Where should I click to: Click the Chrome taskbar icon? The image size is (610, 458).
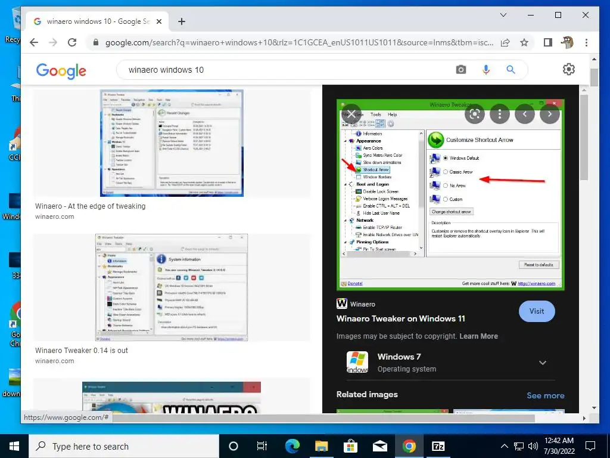[x=409, y=446]
